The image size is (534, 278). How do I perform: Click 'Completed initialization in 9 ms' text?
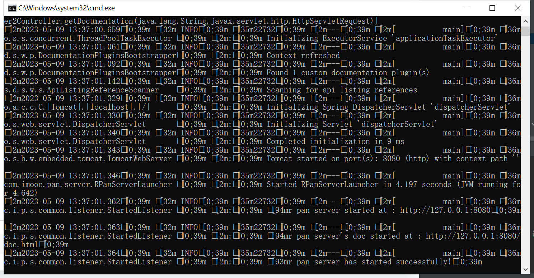pos(335,142)
